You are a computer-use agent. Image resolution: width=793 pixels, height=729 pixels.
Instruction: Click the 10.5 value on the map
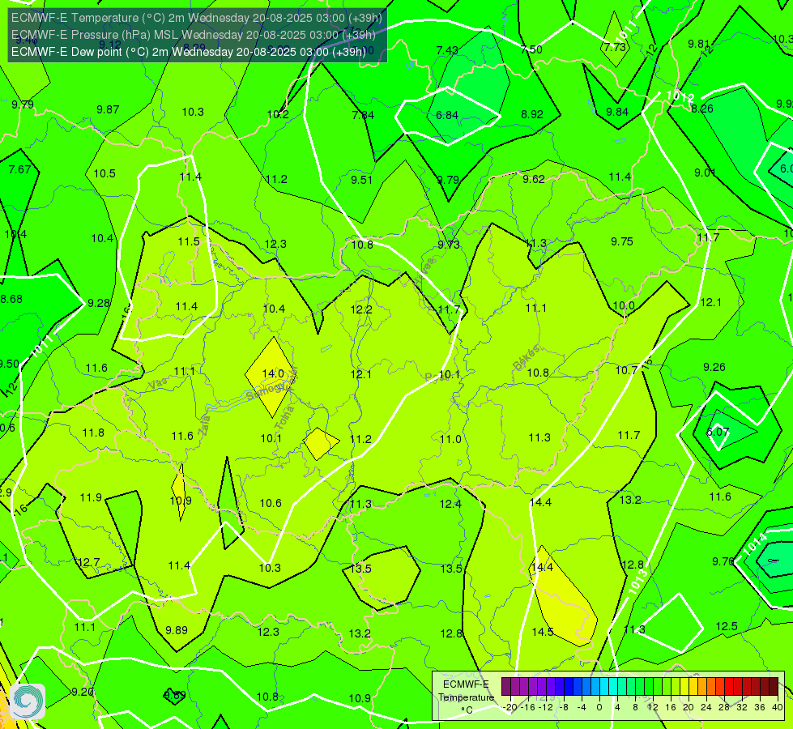point(104,174)
